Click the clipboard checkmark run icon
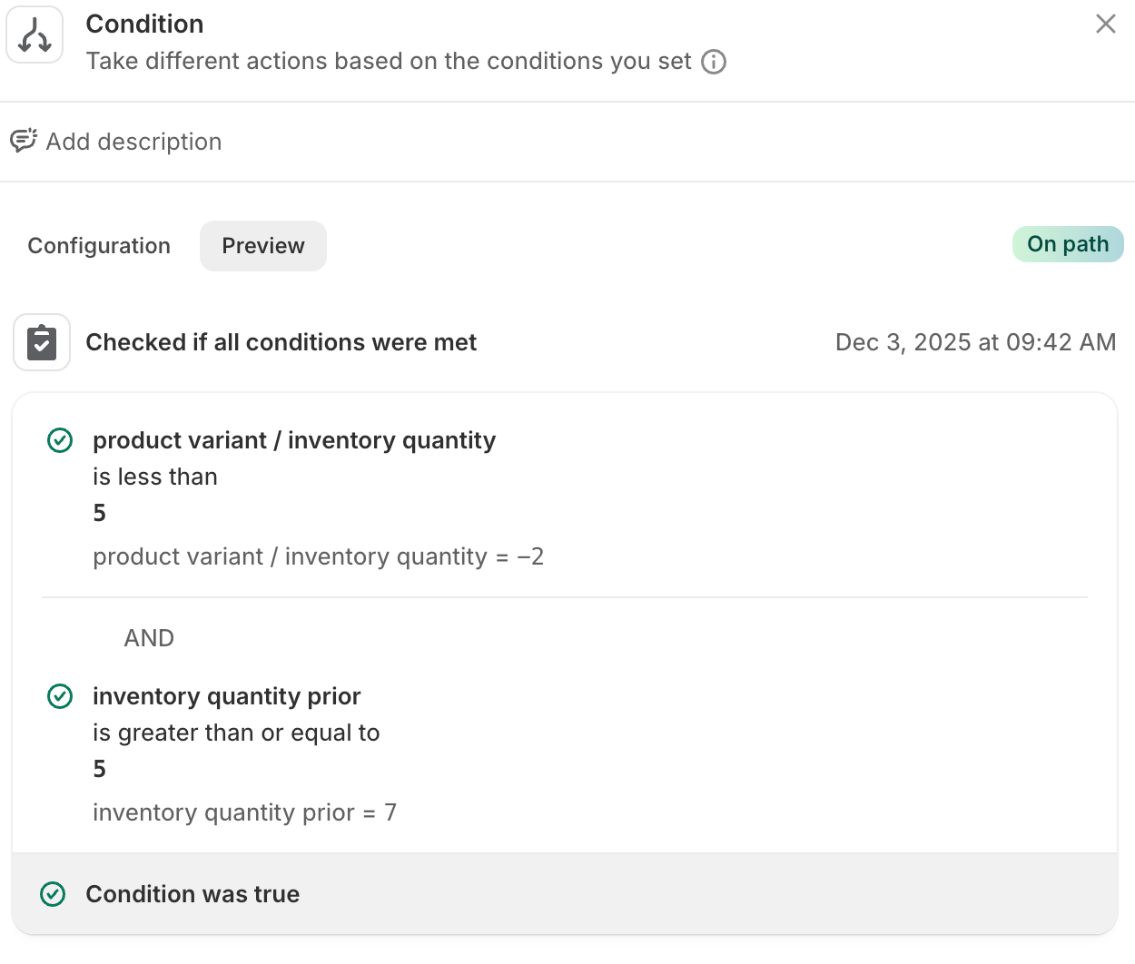Image resolution: width=1135 pixels, height=964 pixels. pos(41,342)
